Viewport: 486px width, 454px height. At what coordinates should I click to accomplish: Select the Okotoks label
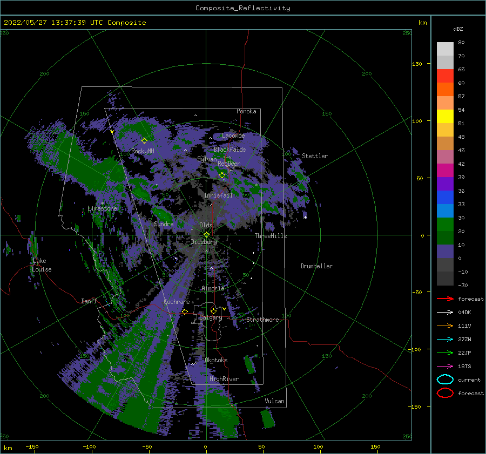tap(216, 360)
